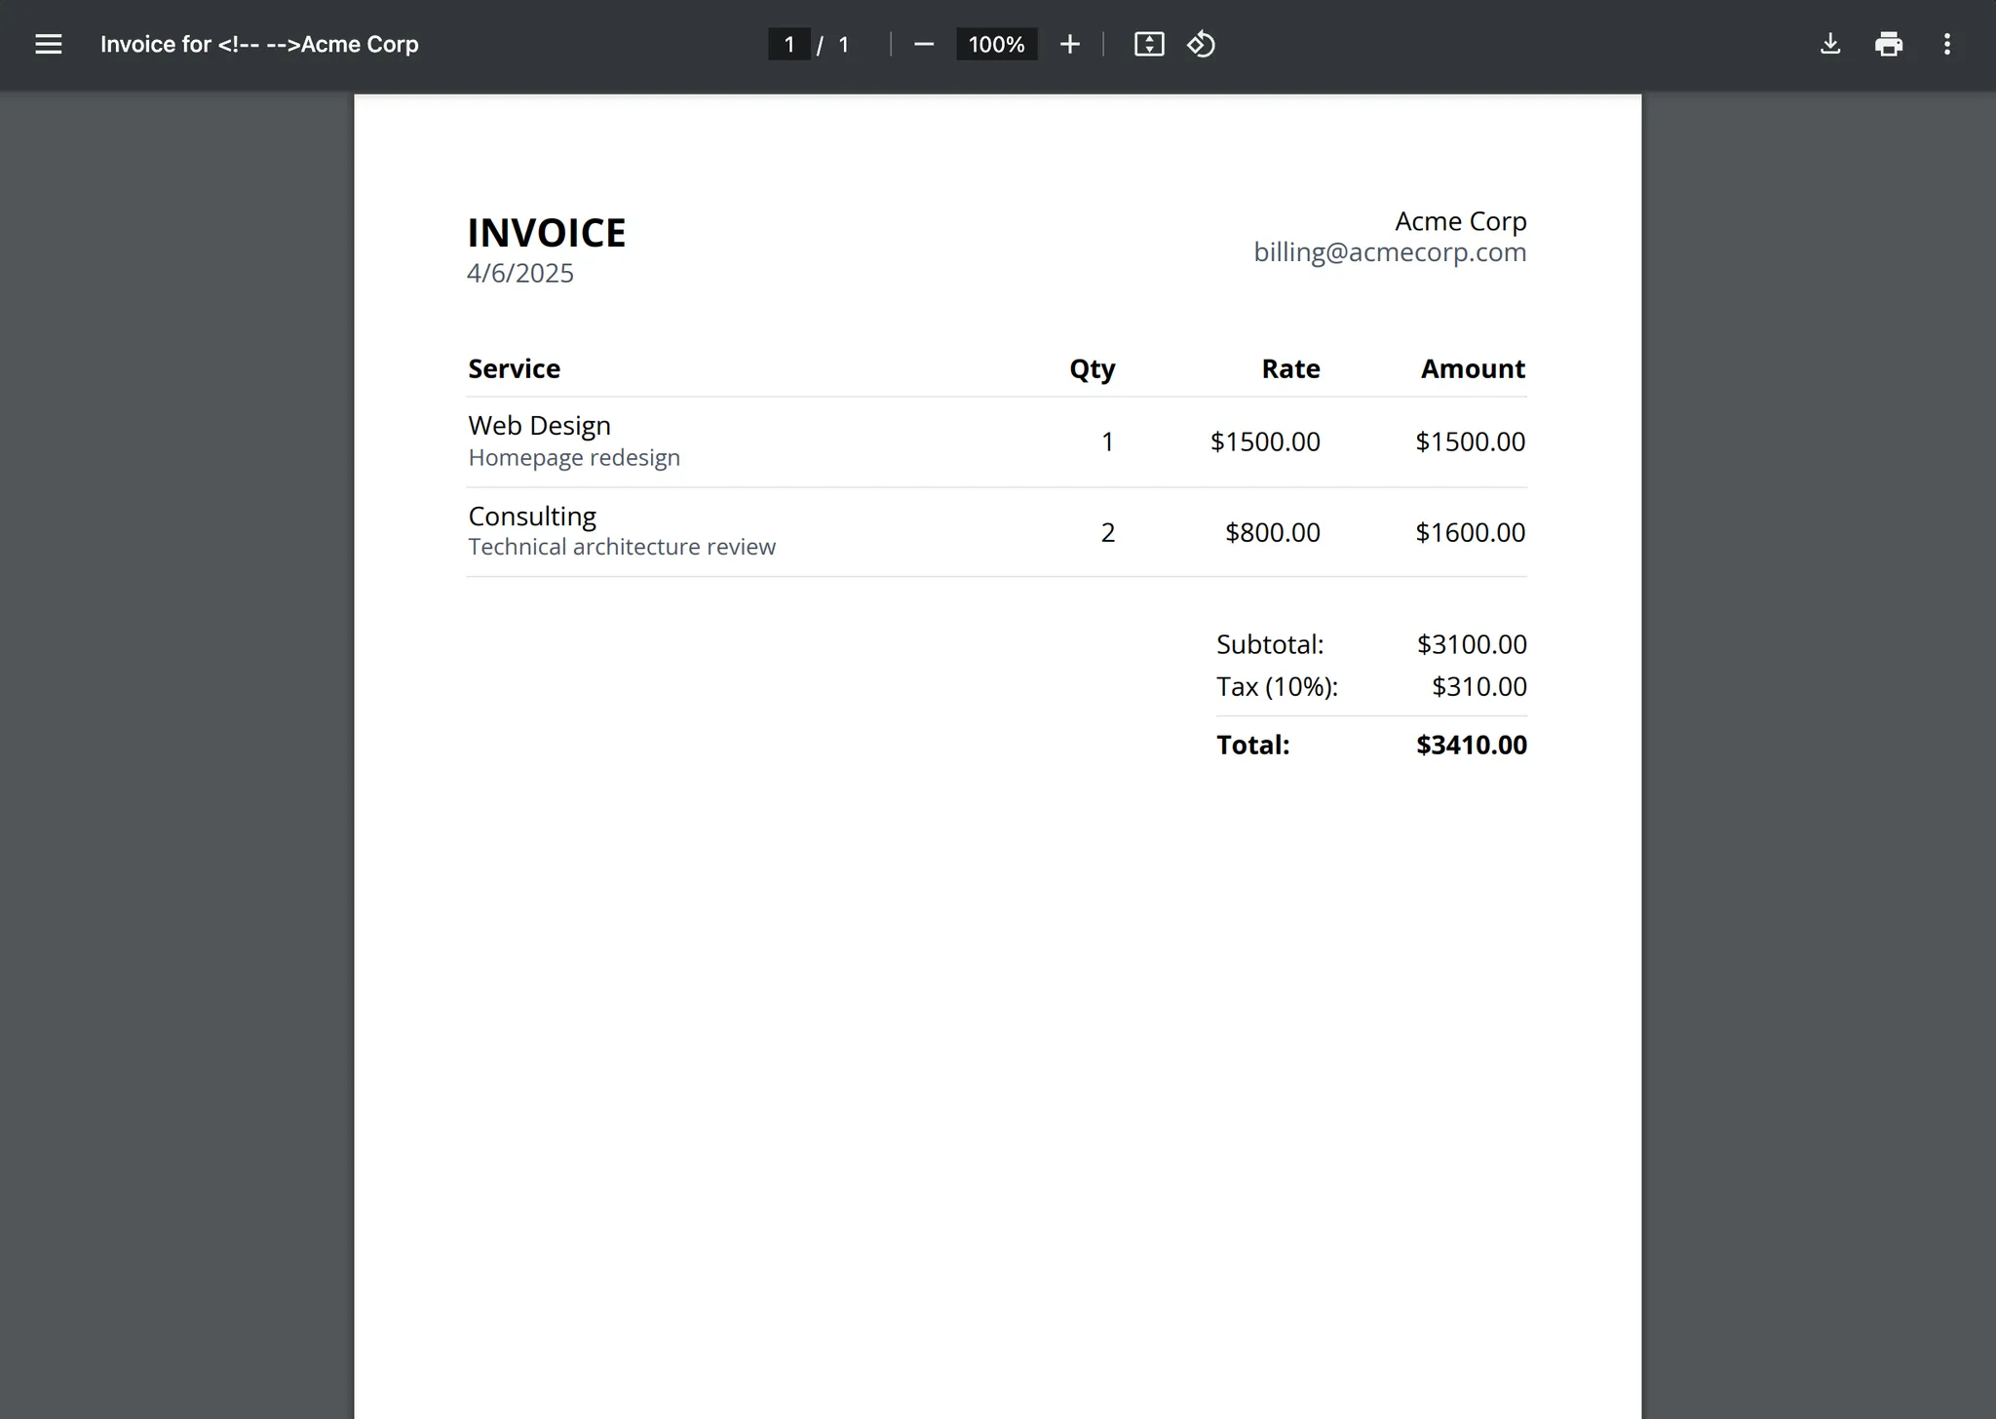The image size is (1996, 1419).
Task: Click the Consulting rate $800.00
Action: click(x=1272, y=532)
